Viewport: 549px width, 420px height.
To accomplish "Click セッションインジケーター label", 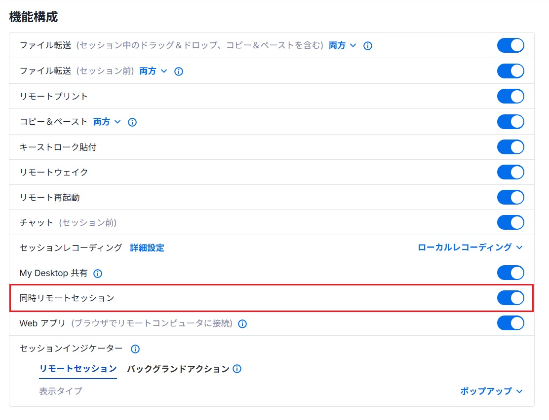I will click(x=71, y=349).
